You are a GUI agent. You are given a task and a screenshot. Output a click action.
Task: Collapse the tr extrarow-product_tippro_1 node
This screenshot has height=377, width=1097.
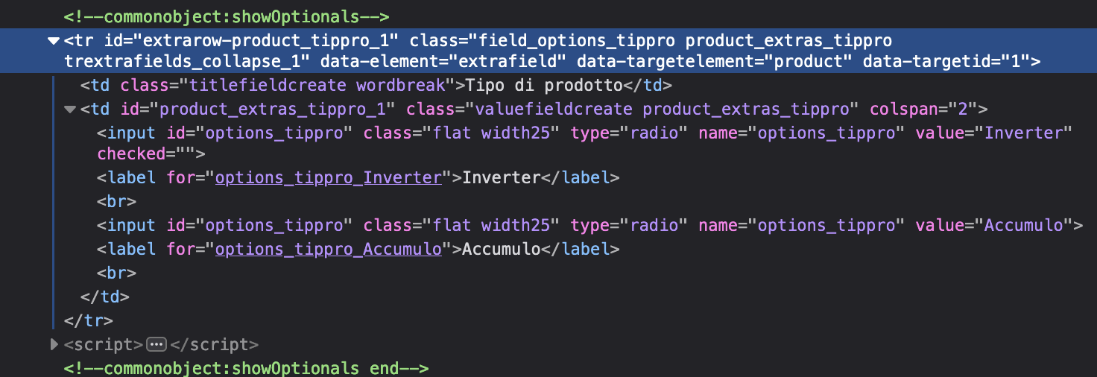(53, 40)
